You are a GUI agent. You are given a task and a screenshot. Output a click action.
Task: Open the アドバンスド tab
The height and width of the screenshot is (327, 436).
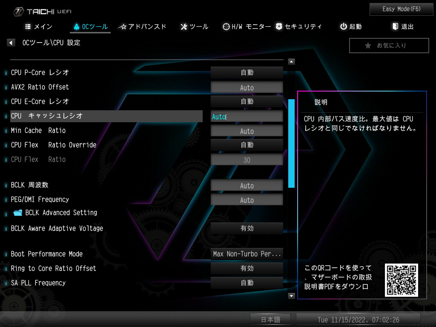click(x=142, y=26)
